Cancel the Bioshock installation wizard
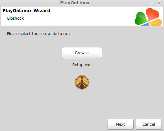 point(149,124)
